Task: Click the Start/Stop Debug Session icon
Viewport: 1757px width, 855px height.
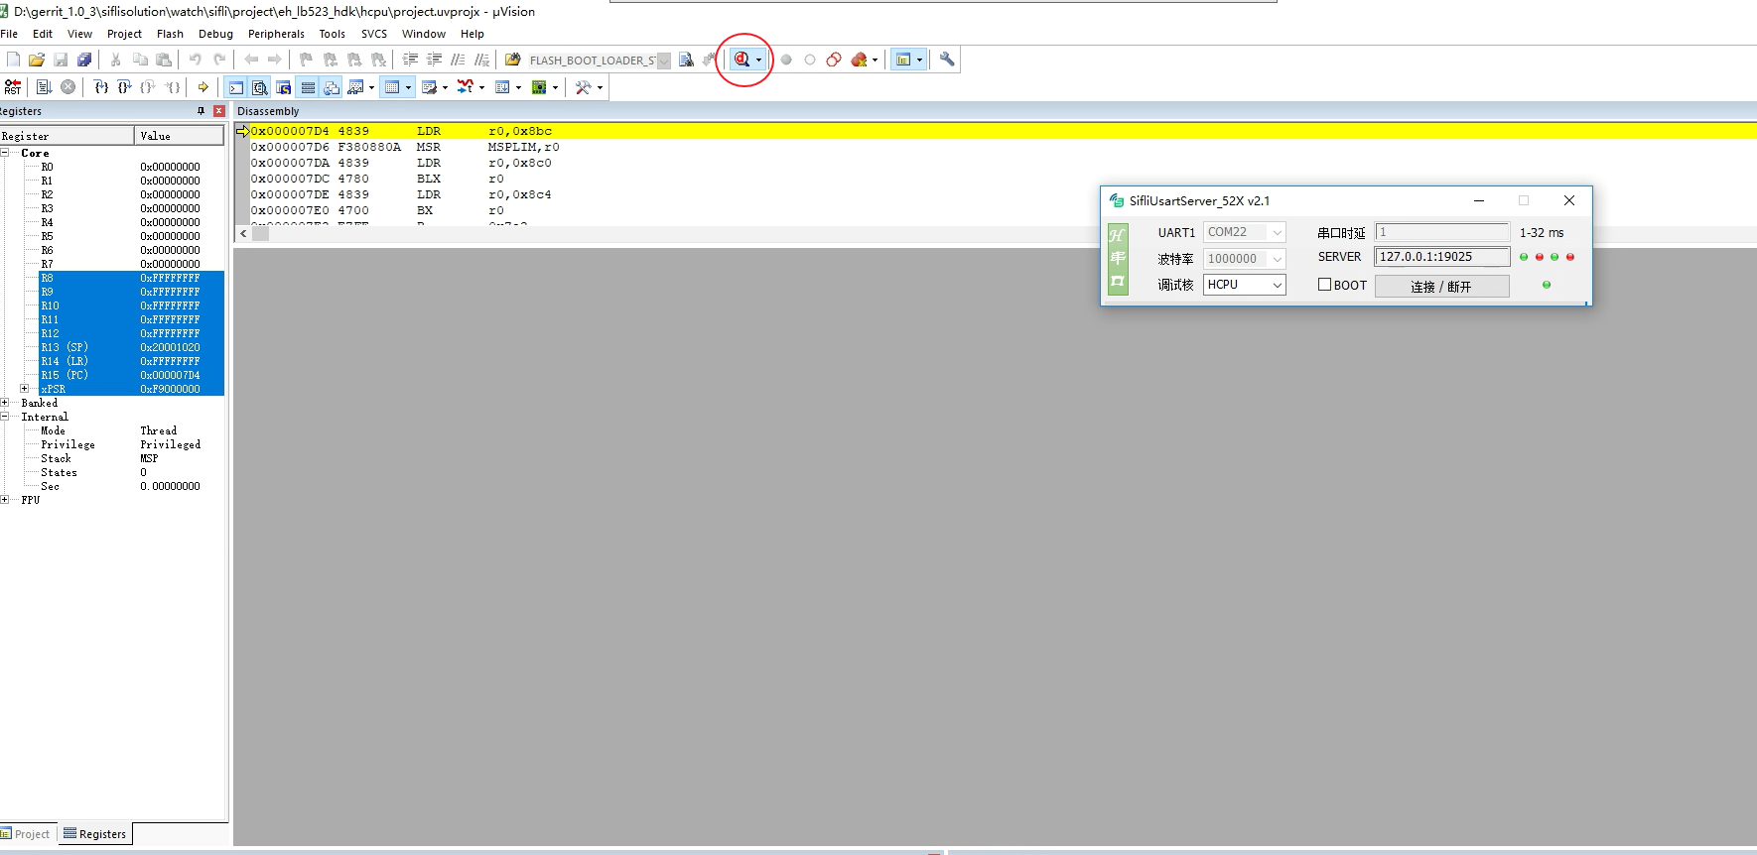Action: [741, 60]
